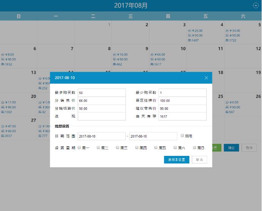The image size is (262, 211).
Task: Edit the 建议零售价 field showing 99.00
Action: pos(182,108)
